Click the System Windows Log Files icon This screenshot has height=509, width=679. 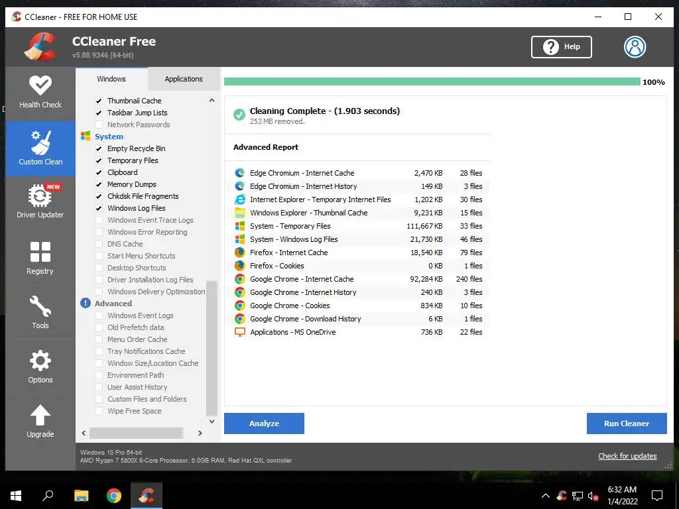point(239,239)
